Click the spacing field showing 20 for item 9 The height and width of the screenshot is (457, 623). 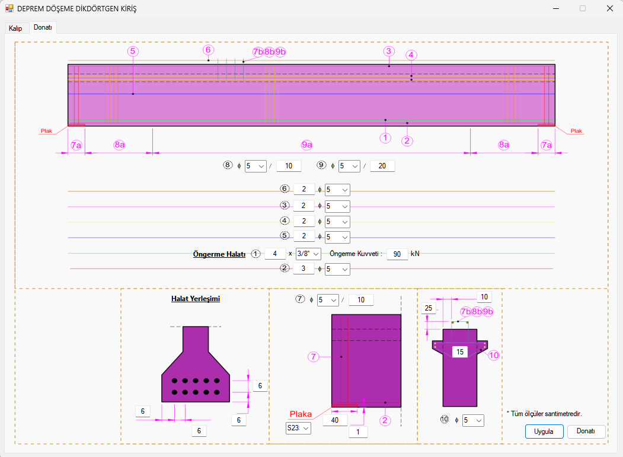click(382, 166)
